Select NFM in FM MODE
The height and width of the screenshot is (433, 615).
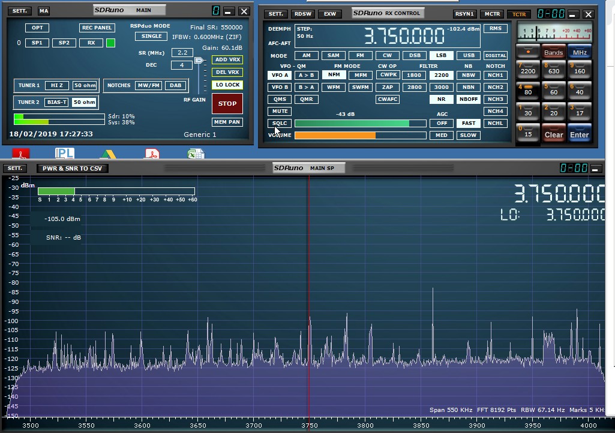pyautogui.click(x=334, y=74)
